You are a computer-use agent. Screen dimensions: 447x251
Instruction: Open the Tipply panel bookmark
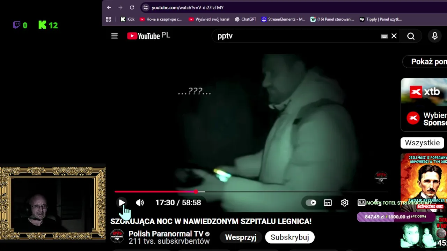[x=381, y=19]
